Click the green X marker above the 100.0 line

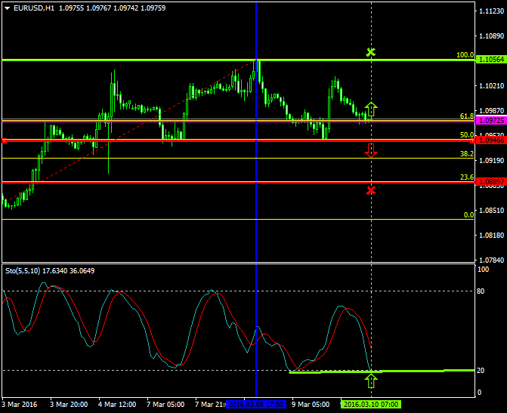(370, 52)
